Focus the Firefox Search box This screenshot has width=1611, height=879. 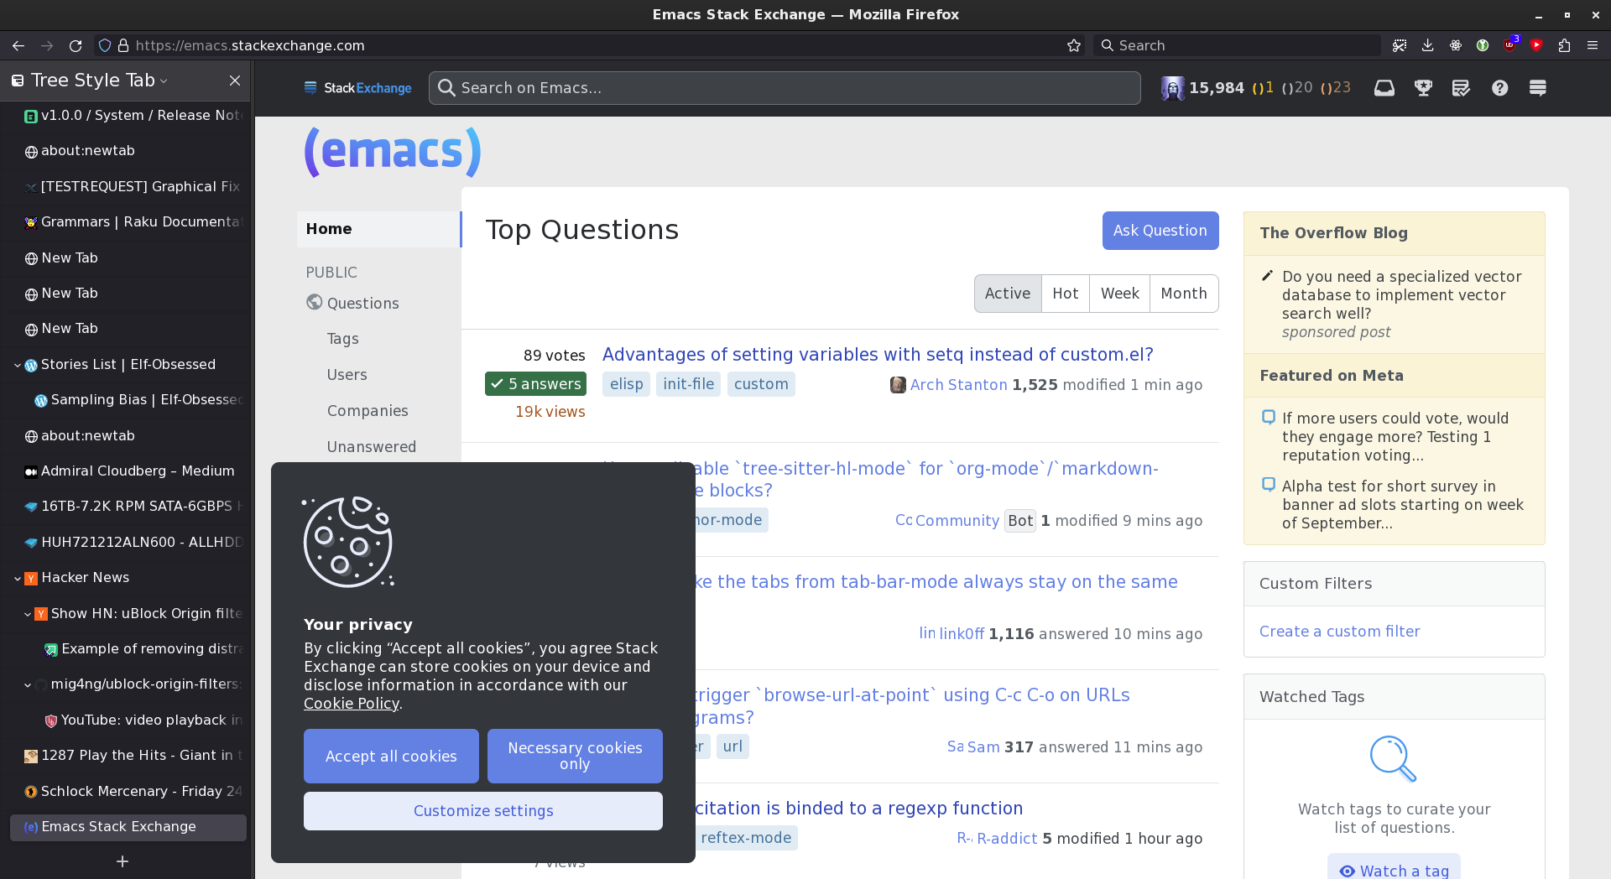1237,45
